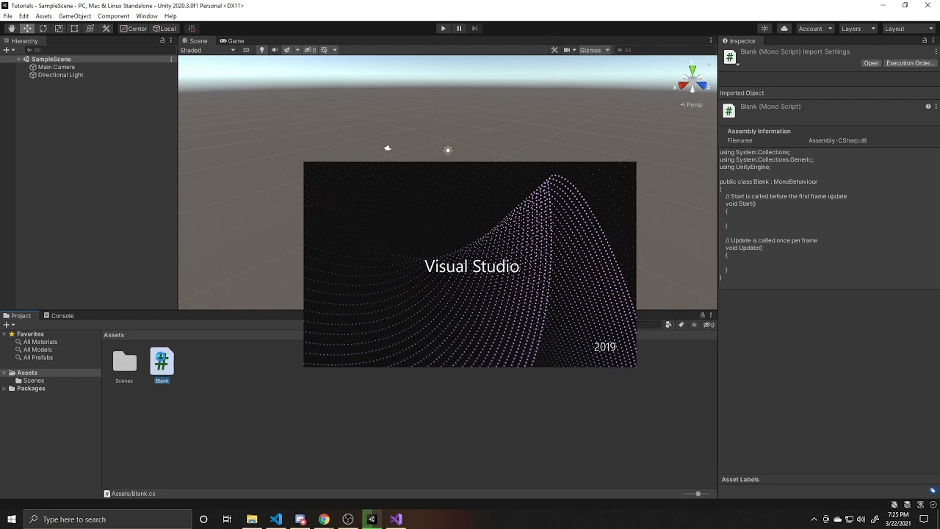Open the Assets menu
The height and width of the screenshot is (529, 940).
click(43, 16)
